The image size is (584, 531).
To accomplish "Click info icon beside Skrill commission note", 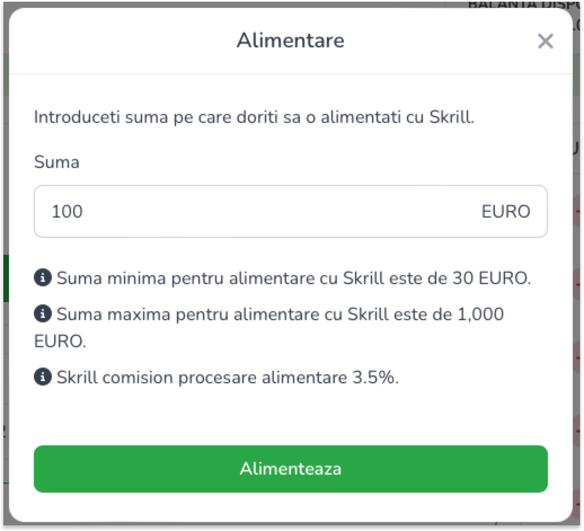I will coord(42,377).
